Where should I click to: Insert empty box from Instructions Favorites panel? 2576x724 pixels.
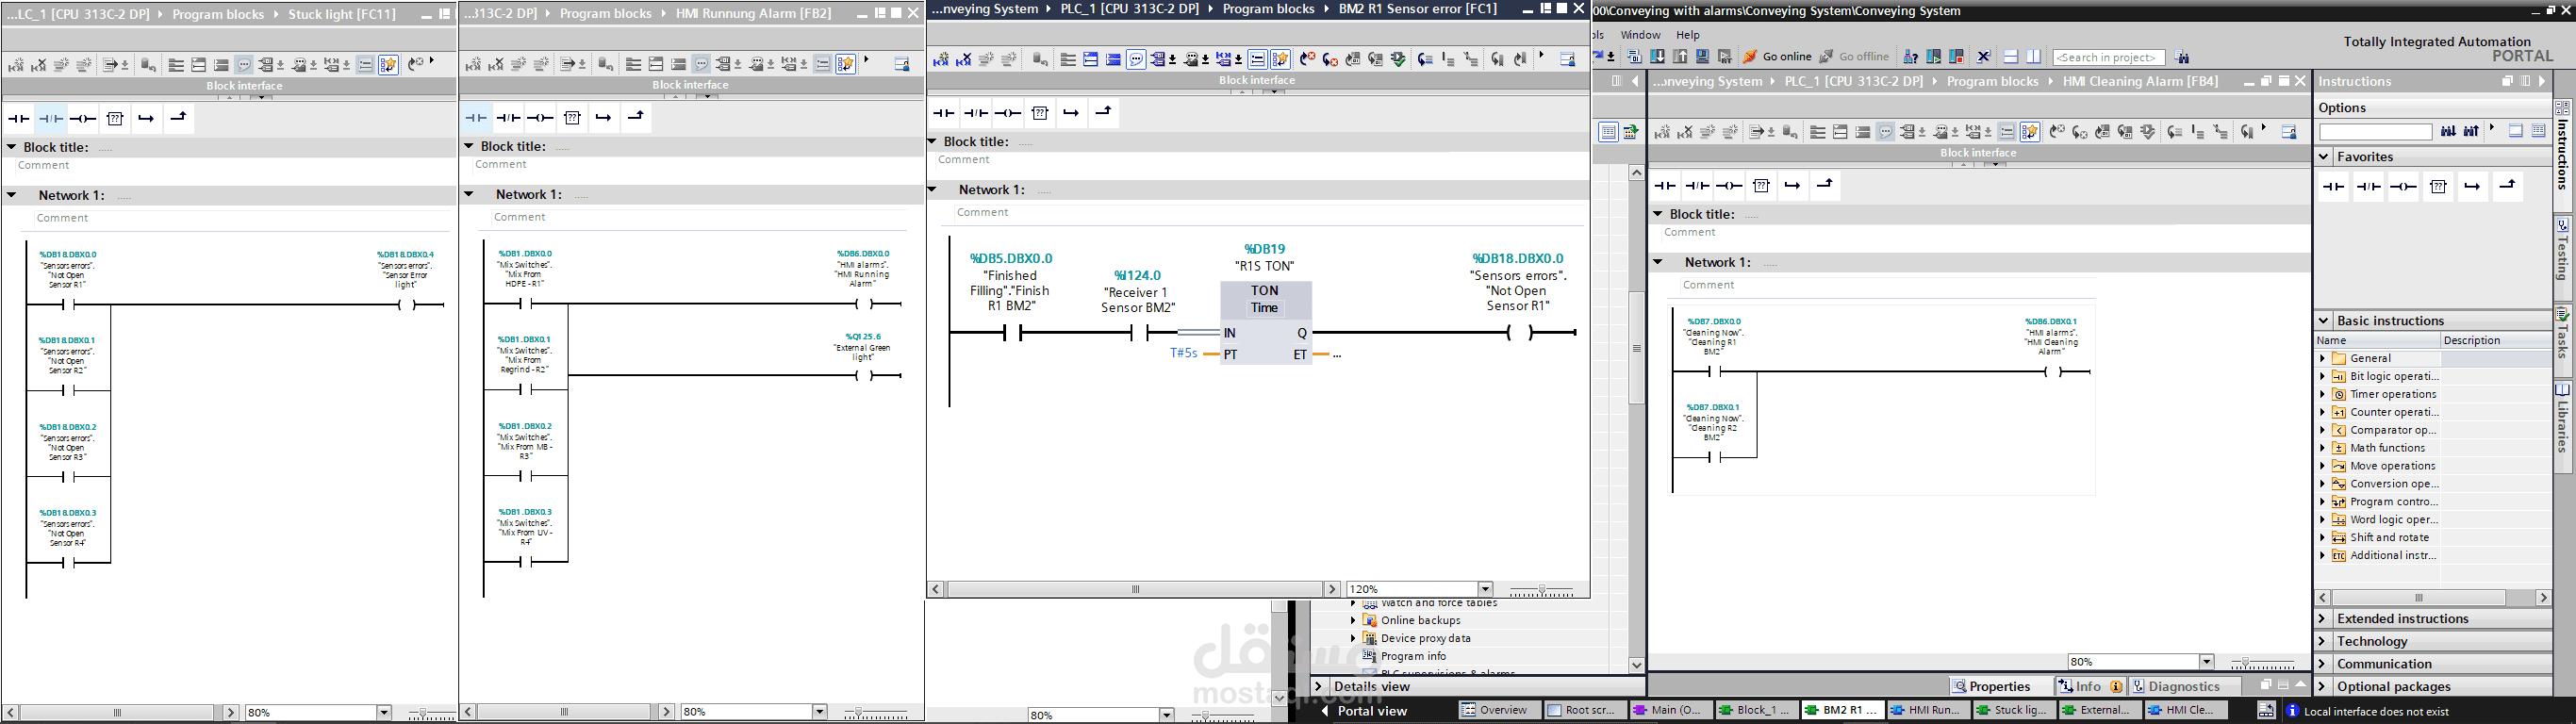2439,187
